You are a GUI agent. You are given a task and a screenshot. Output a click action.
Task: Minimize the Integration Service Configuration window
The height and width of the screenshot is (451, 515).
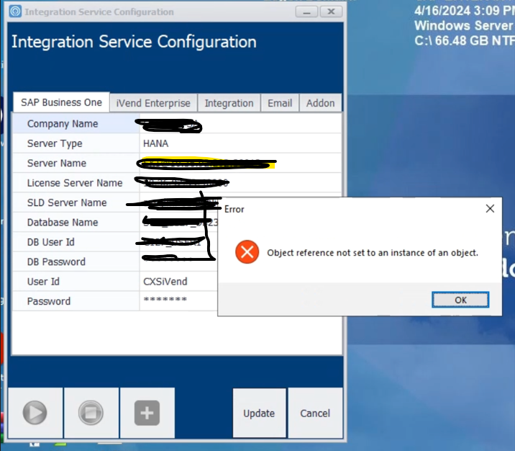[x=306, y=12]
